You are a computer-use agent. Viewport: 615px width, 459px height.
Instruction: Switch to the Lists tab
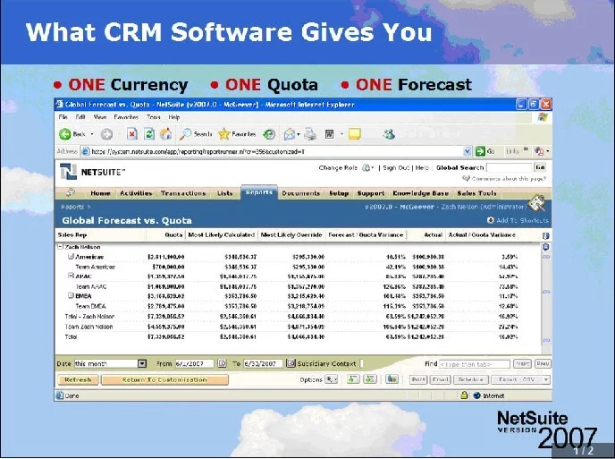[x=224, y=193]
